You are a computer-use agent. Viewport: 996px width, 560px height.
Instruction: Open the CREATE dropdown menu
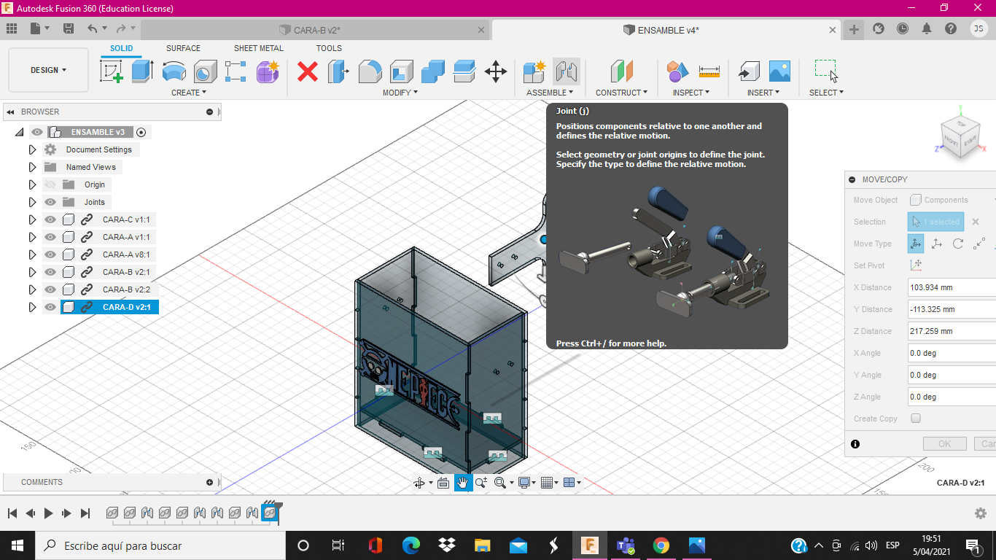coord(189,93)
